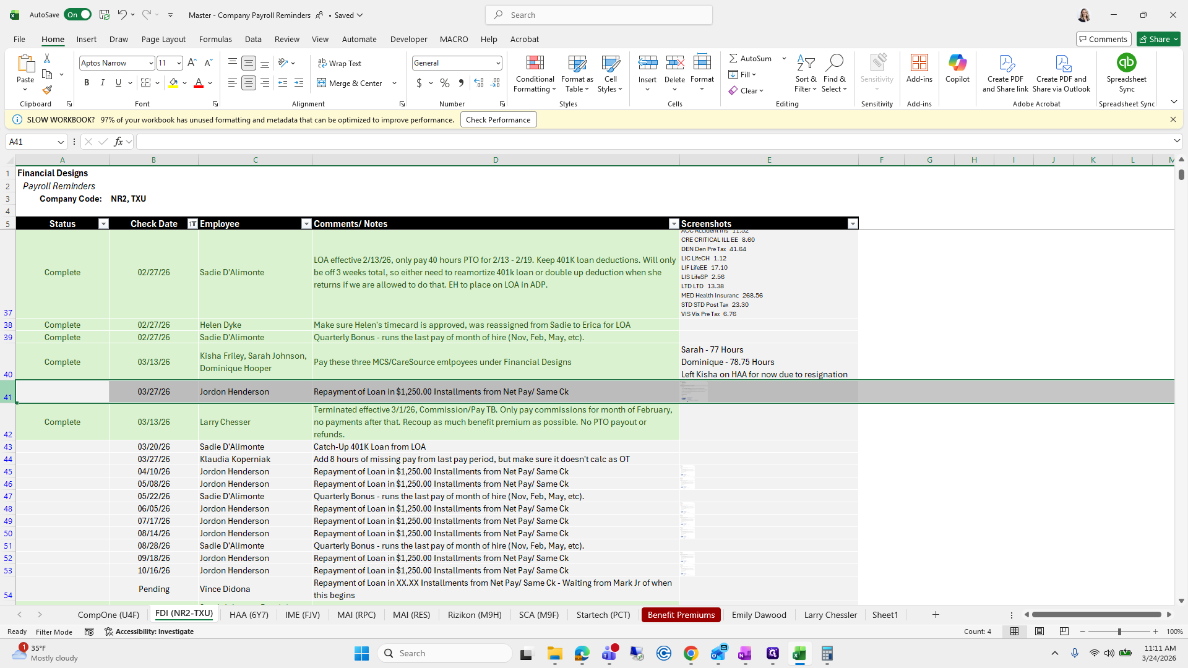Screen dimensions: 1188x668
Task: Click the zoom slider in status bar
Action: click(1119, 632)
